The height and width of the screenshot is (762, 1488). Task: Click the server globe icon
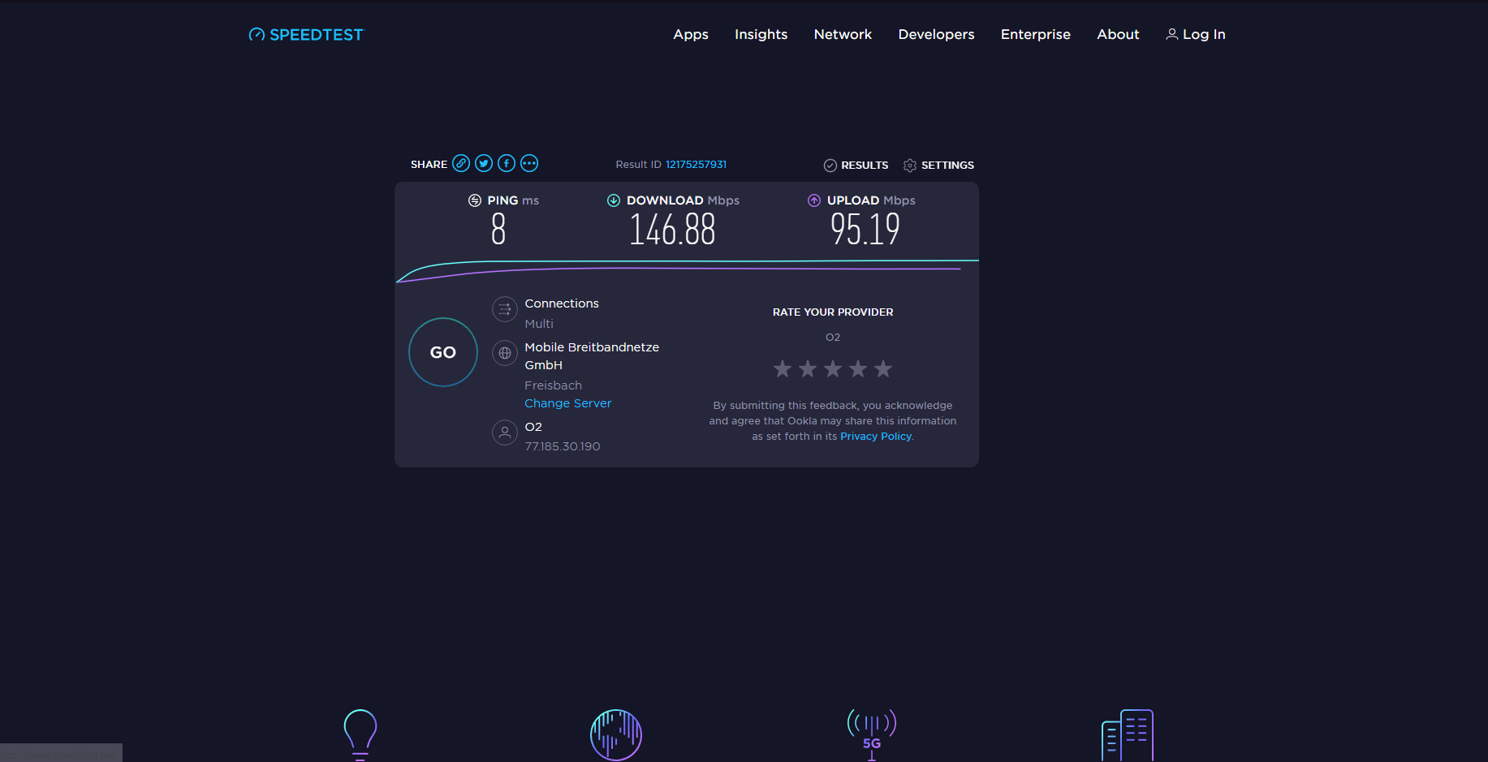pyautogui.click(x=505, y=353)
